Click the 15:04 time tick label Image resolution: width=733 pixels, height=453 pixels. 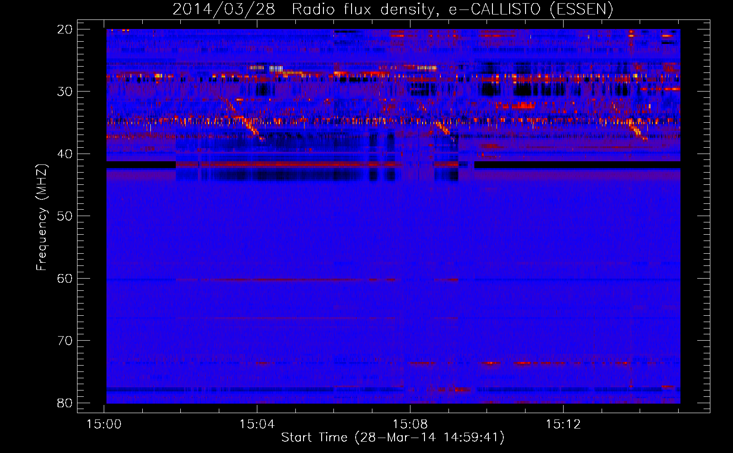coord(257,424)
